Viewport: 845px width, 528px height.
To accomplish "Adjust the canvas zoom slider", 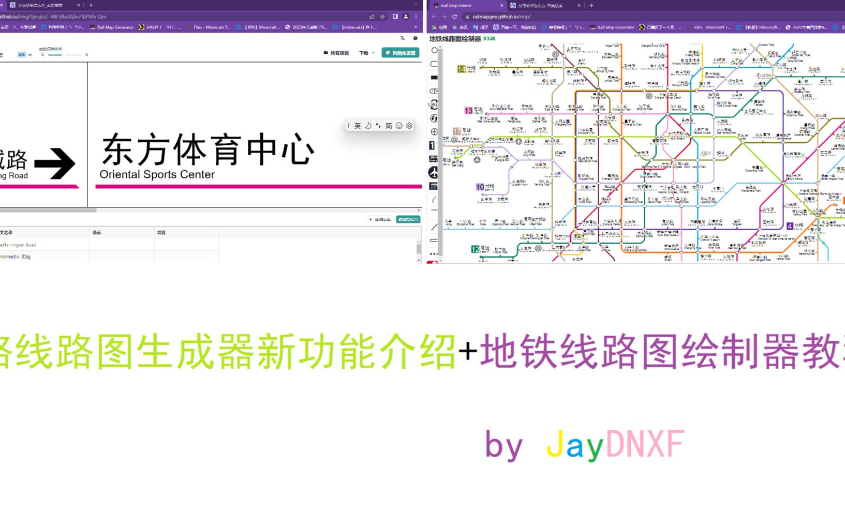I will tap(65, 55).
